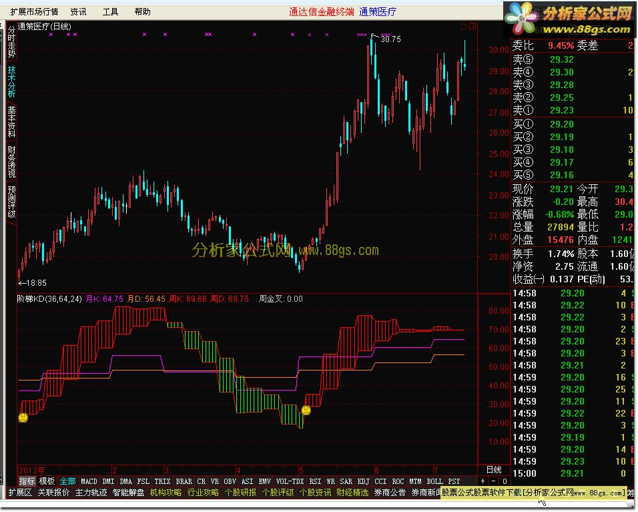Switch indicator to WR
The width and height of the screenshot is (638, 512).
(330, 481)
